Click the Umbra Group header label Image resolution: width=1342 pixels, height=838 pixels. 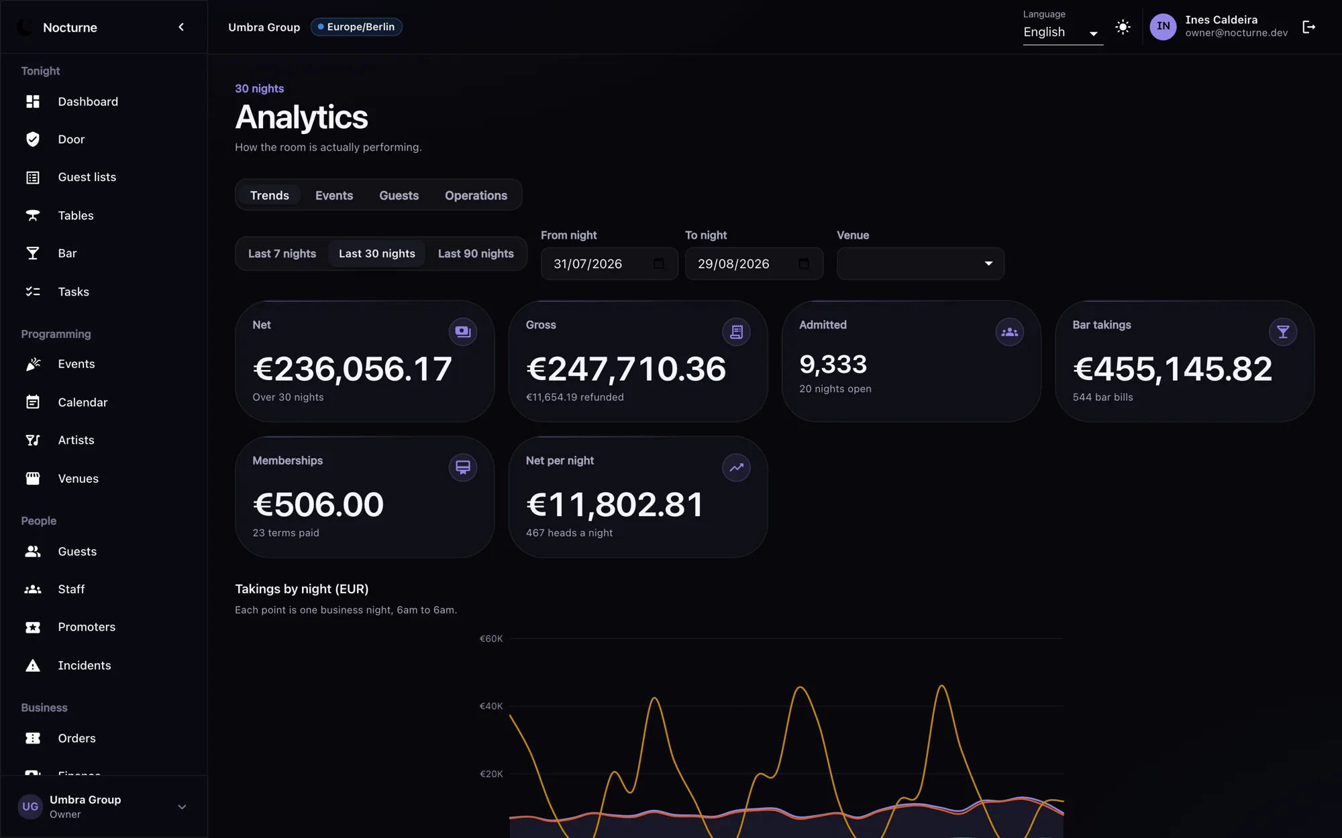tap(264, 27)
